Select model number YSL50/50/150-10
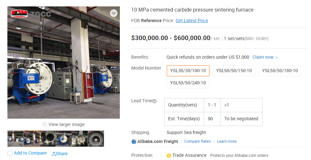The image size is (311, 160). (234, 71)
